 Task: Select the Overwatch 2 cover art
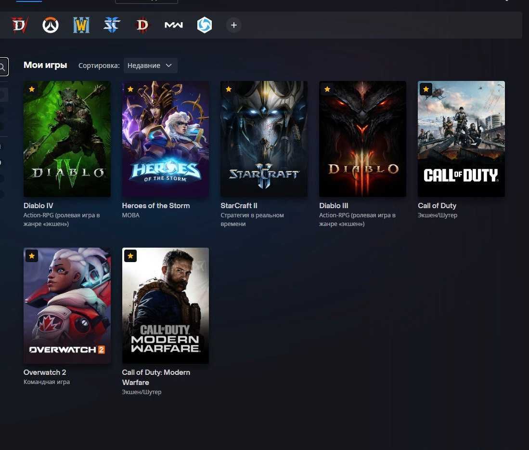(67, 305)
